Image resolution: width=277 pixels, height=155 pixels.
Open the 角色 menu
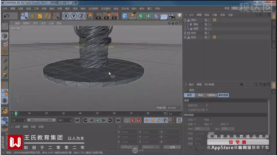coord(116,9)
